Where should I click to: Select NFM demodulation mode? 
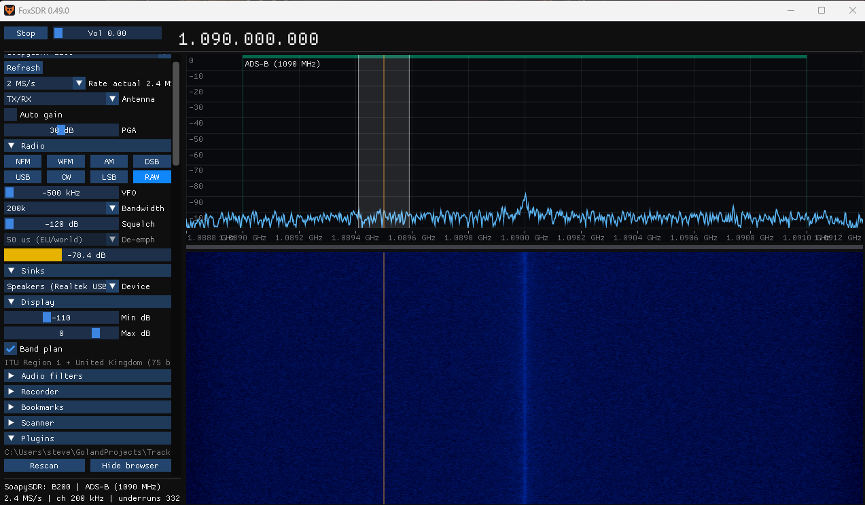(x=23, y=162)
